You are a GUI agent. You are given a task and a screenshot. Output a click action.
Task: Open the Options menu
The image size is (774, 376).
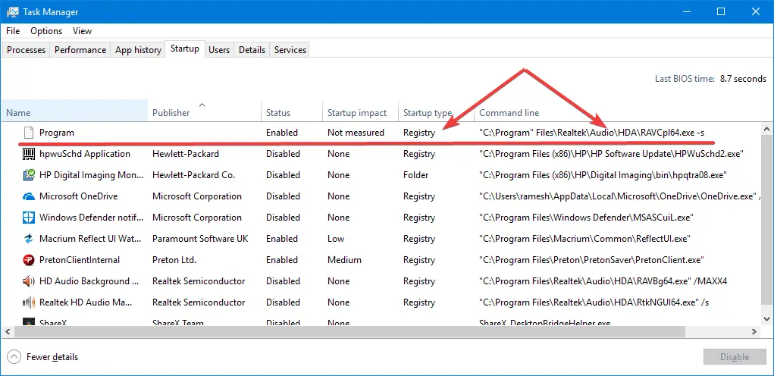pos(46,30)
